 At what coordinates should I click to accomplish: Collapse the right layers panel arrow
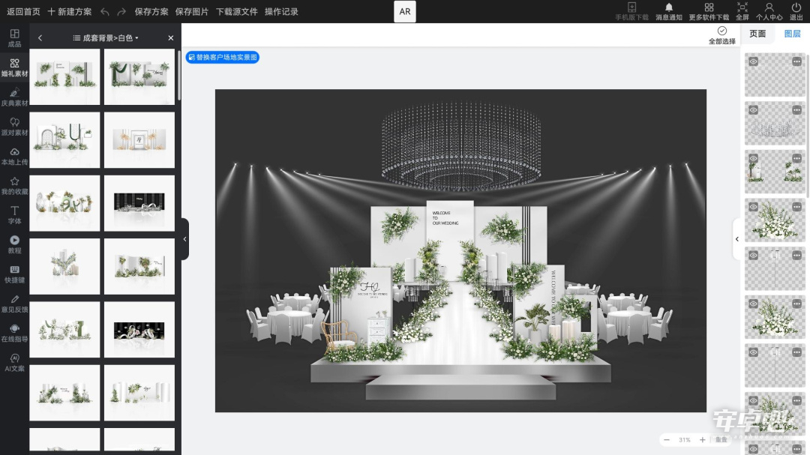737,239
